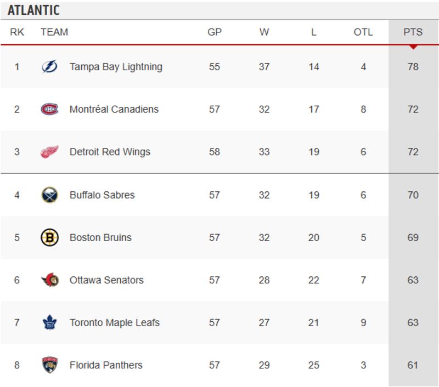Click the Boston Bruins logo
The width and height of the screenshot is (439, 387).
point(49,237)
